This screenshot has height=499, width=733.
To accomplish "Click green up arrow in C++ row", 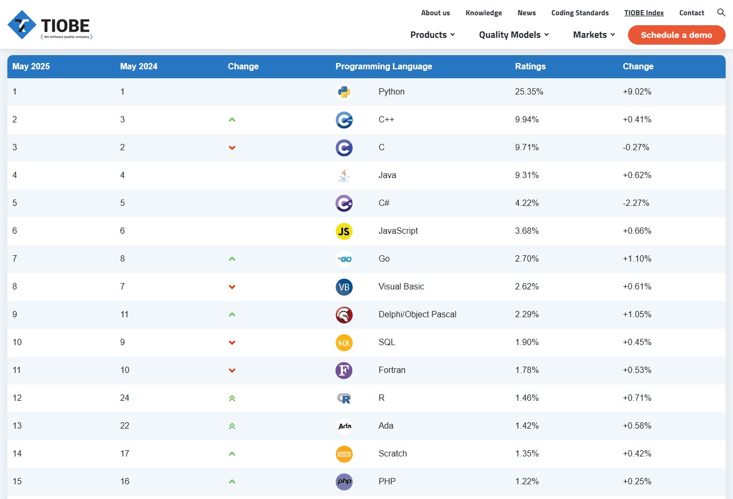I will 232,120.
